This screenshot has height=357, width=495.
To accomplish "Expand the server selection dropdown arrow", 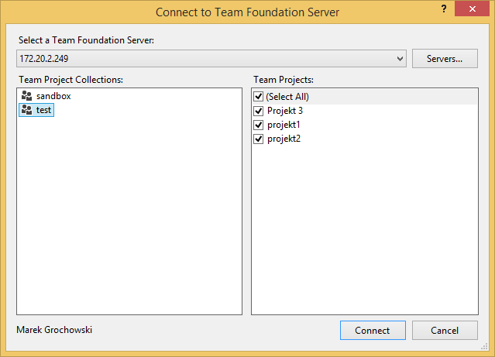I will click(400, 58).
